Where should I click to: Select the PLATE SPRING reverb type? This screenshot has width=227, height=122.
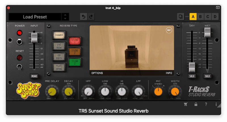[x=59, y=68]
